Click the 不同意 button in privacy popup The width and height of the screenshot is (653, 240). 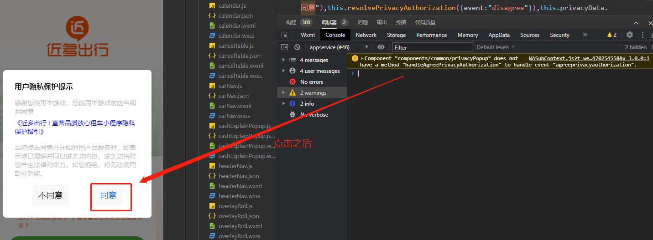click(x=51, y=195)
